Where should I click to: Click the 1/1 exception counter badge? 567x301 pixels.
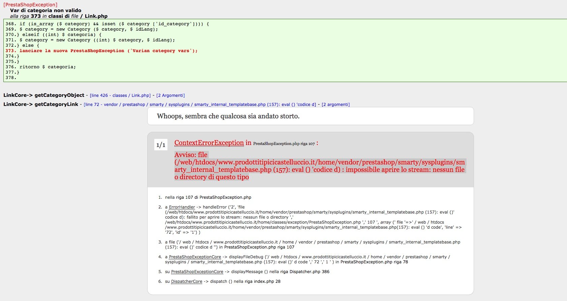[x=161, y=145]
